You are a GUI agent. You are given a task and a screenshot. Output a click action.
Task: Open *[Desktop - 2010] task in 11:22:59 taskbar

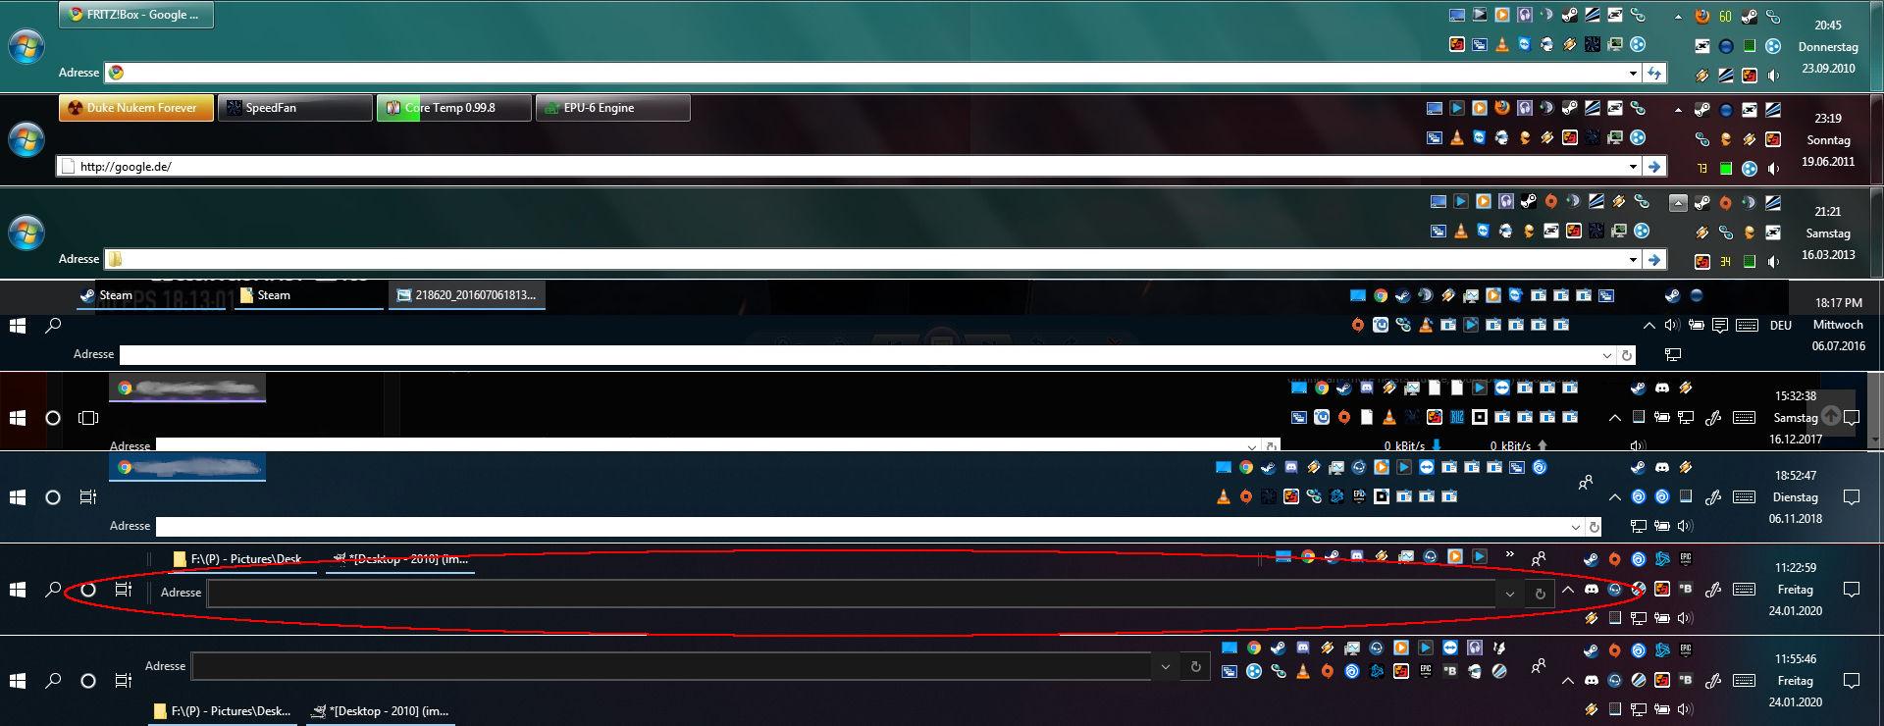[400, 559]
